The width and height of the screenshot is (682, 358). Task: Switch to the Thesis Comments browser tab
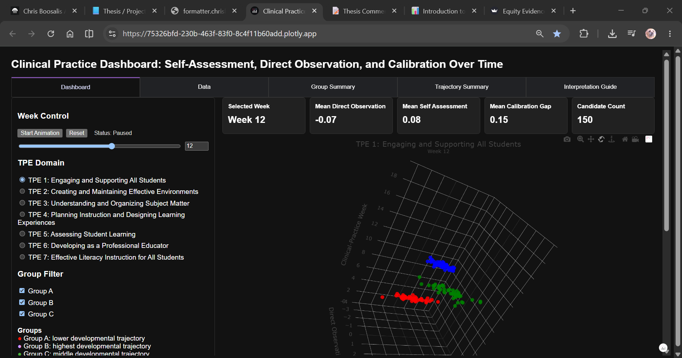click(x=364, y=11)
